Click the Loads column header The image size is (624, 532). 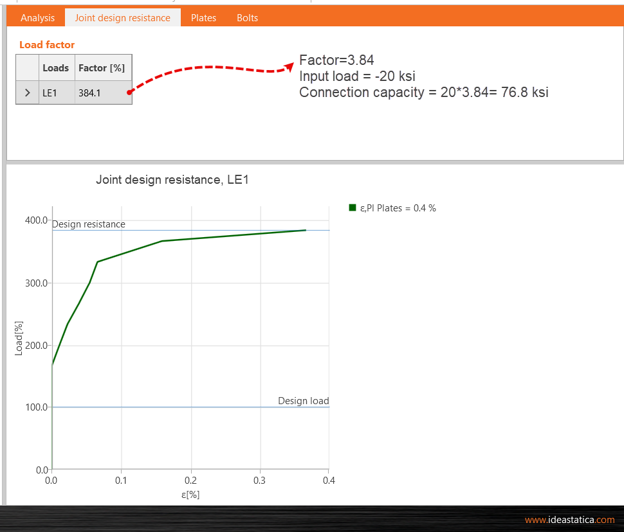click(x=57, y=68)
